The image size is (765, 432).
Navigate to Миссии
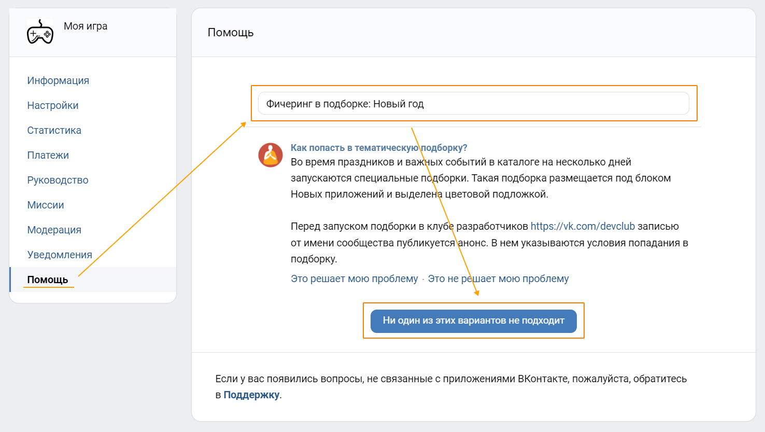tap(46, 205)
